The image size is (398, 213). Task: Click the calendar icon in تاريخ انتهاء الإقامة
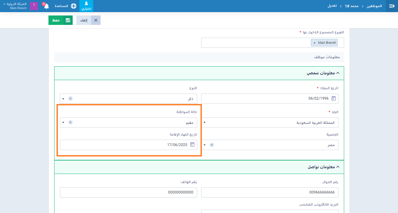coord(192,145)
